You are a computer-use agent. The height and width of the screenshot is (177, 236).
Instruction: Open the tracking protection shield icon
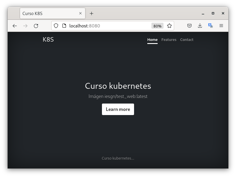coord(56,26)
